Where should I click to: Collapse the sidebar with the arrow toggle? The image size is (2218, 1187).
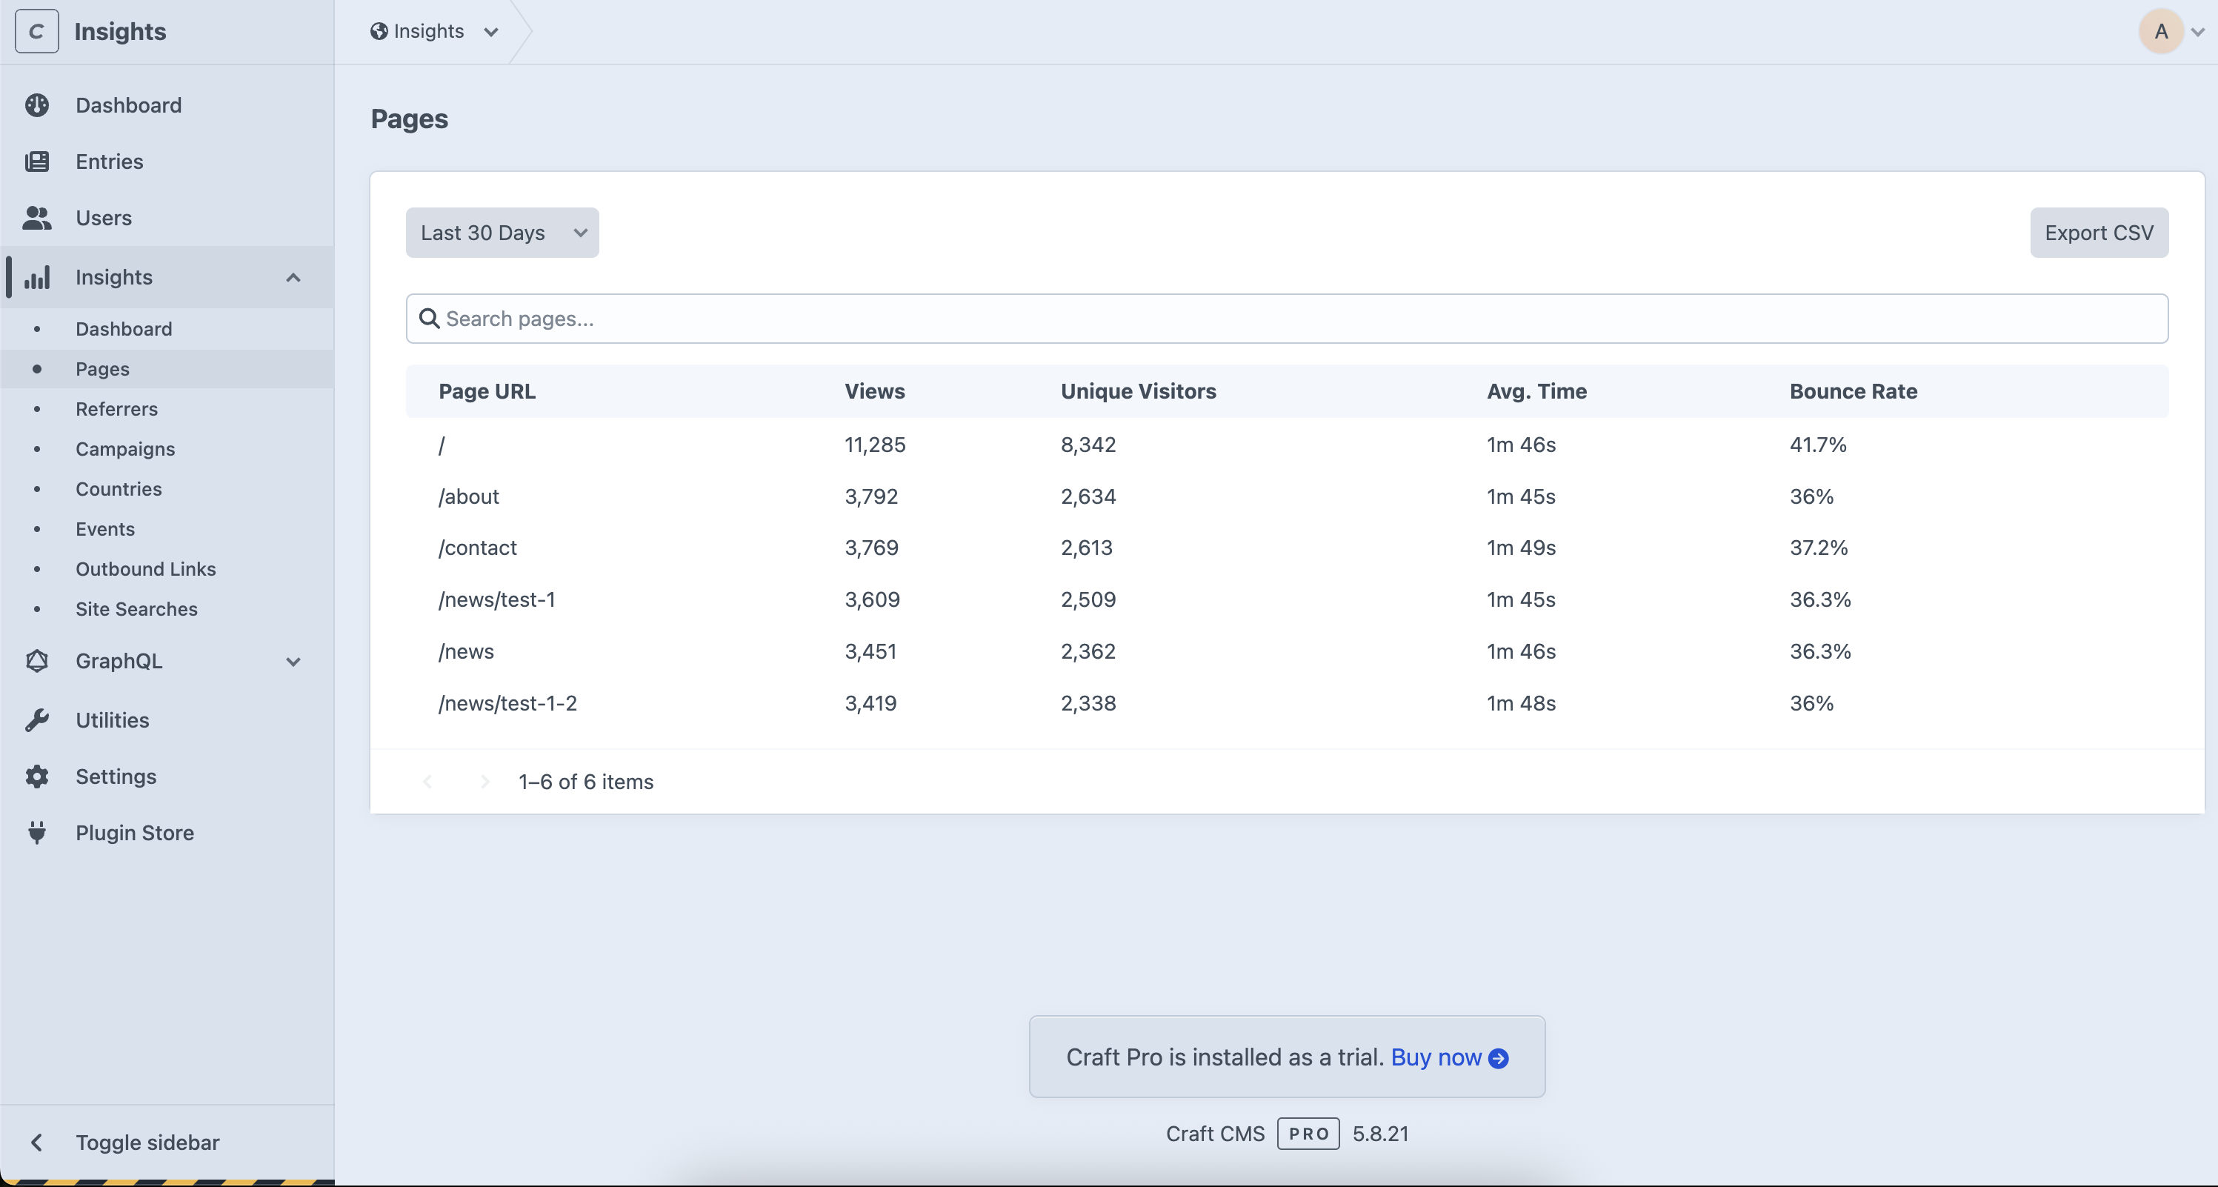[37, 1143]
